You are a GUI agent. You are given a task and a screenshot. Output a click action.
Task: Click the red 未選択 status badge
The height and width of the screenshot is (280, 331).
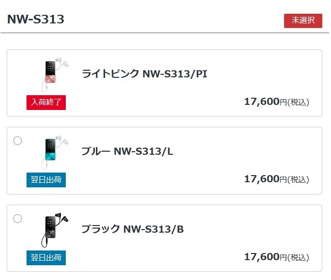pyautogui.click(x=303, y=21)
